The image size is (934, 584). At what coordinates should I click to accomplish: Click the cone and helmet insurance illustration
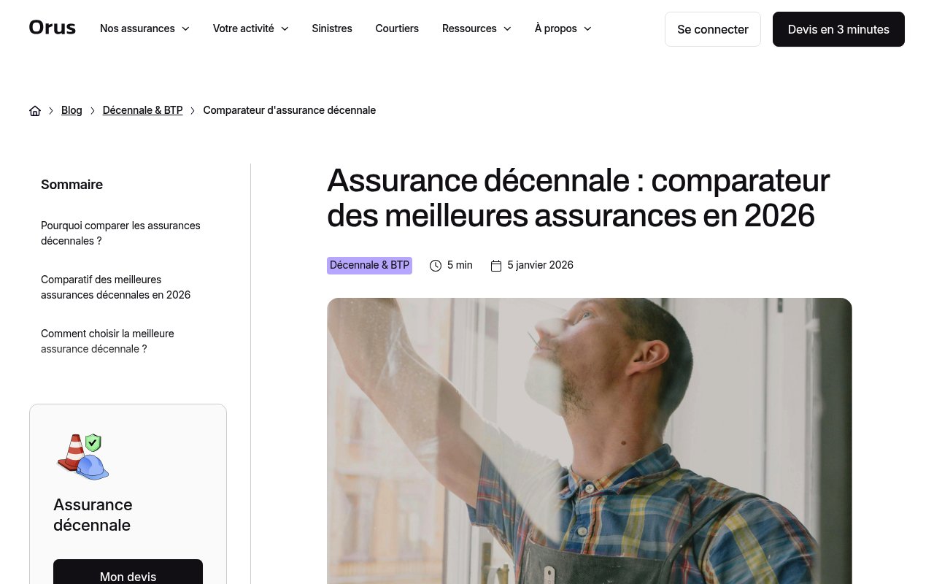click(83, 456)
